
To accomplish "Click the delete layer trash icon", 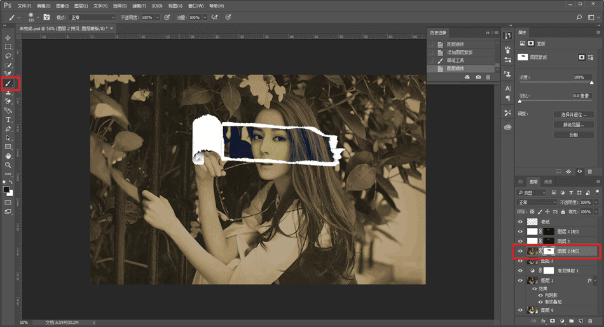I will coord(590,321).
